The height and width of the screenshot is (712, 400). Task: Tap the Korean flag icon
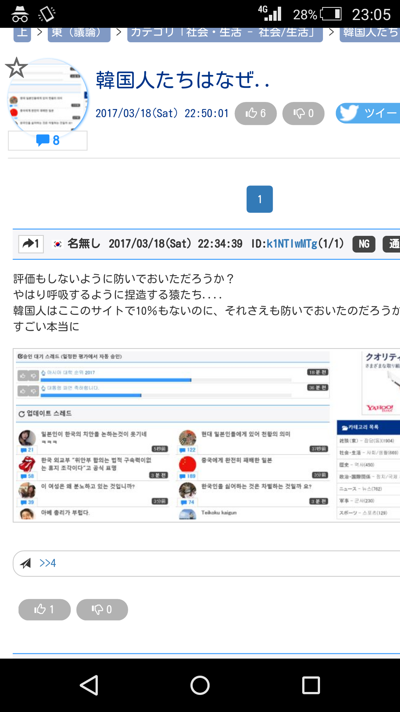point(58,244)
